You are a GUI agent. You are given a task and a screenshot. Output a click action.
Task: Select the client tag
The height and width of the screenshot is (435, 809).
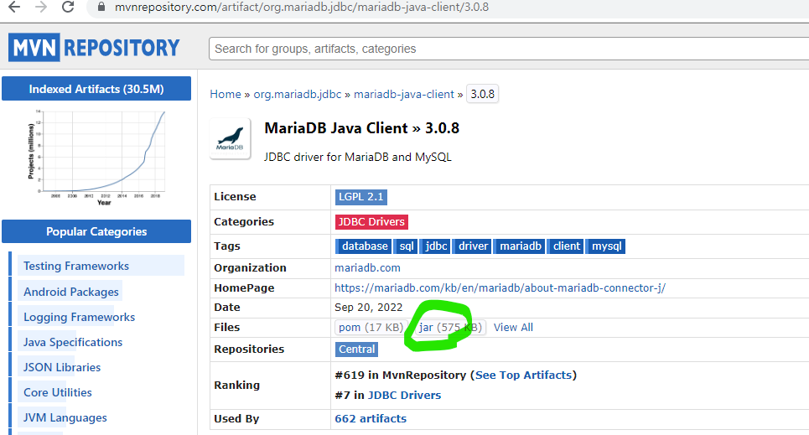(x=566, y=246)
